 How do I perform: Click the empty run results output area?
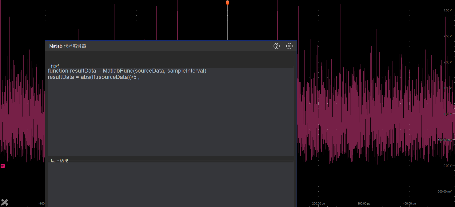171,185
